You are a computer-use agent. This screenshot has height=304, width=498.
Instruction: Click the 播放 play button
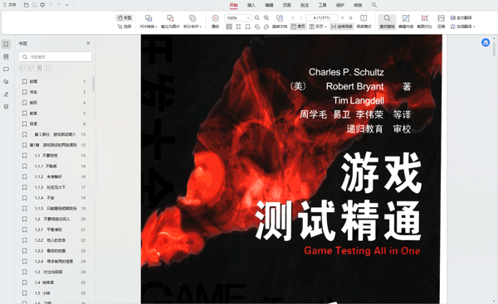point(215,22)
